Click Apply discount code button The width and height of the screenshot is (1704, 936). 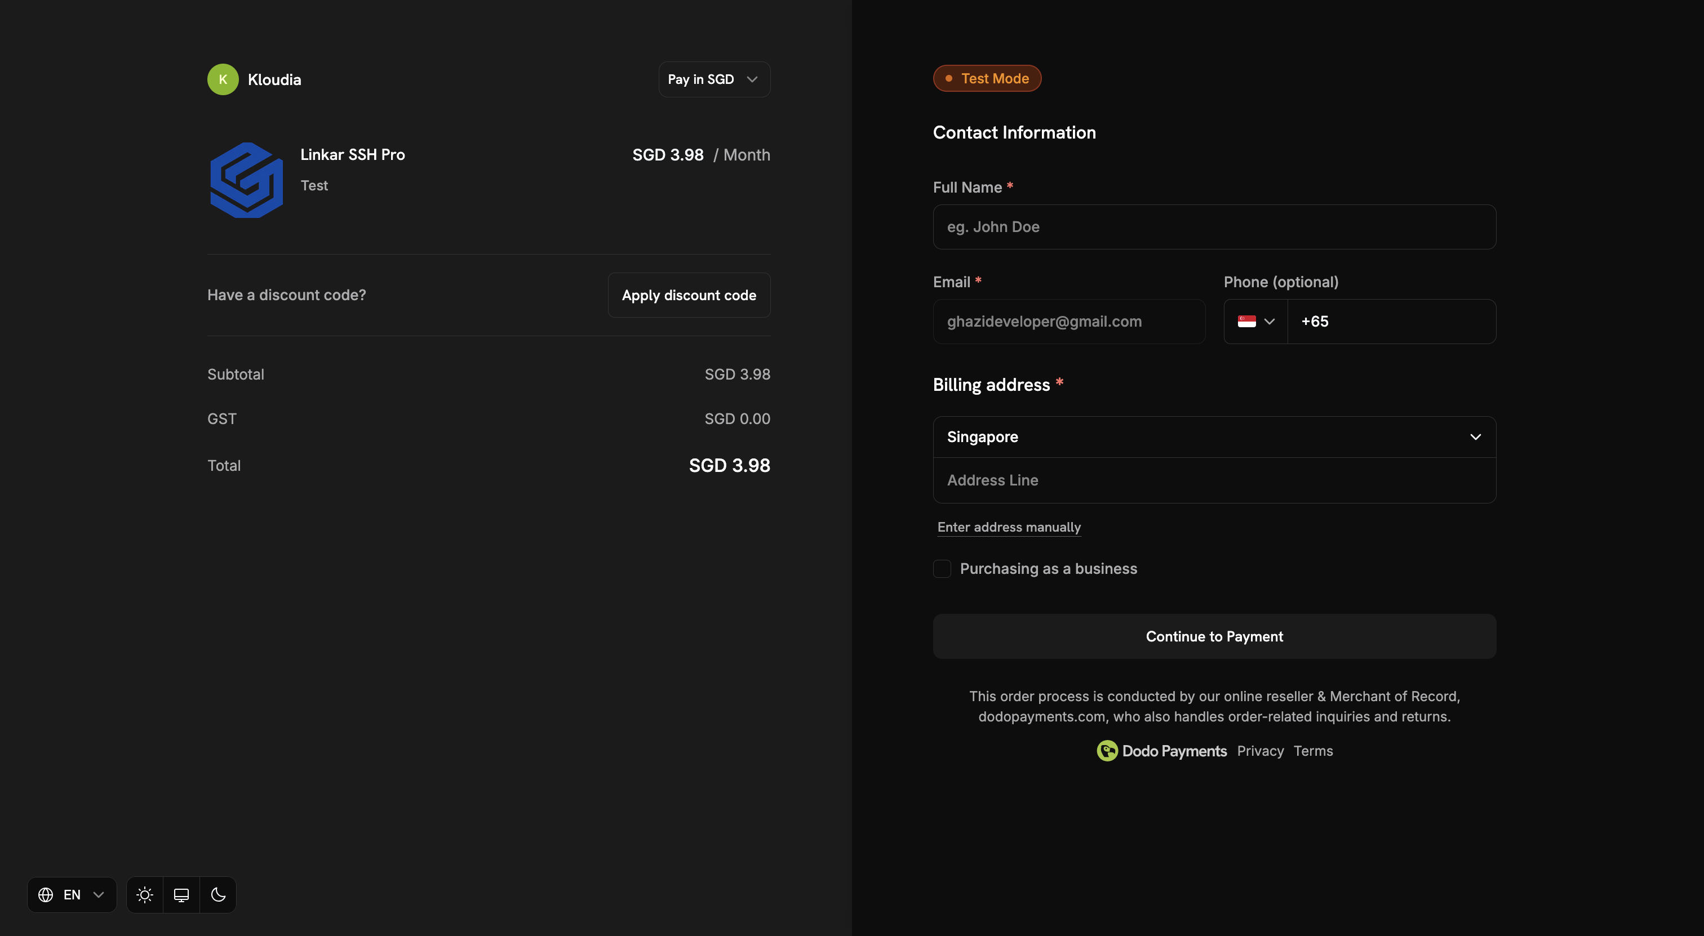(689, 295)
